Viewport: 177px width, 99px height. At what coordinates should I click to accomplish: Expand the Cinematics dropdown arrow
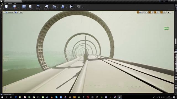click(x=58, y=7)
